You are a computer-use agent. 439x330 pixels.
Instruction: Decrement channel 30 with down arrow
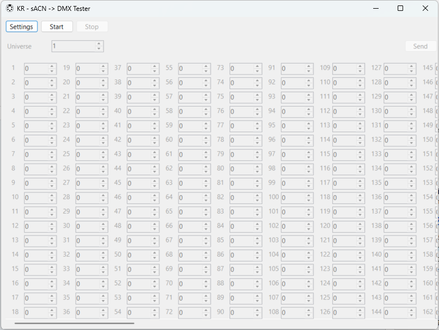[103, 229]
